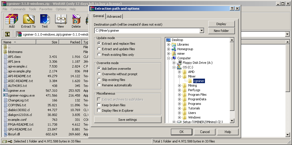This screenshot has height=145, width=292.
Task: Click the Cancel button
Action: pos(205,132)
